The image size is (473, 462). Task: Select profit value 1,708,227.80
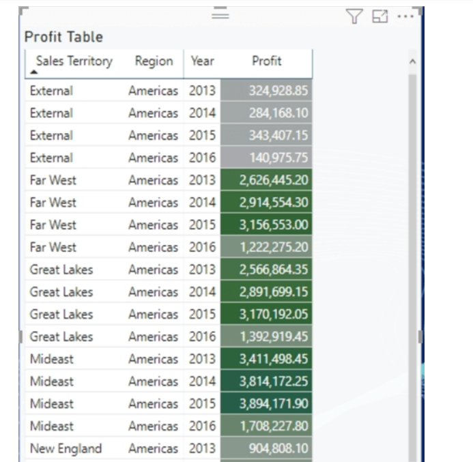(274, 426)
